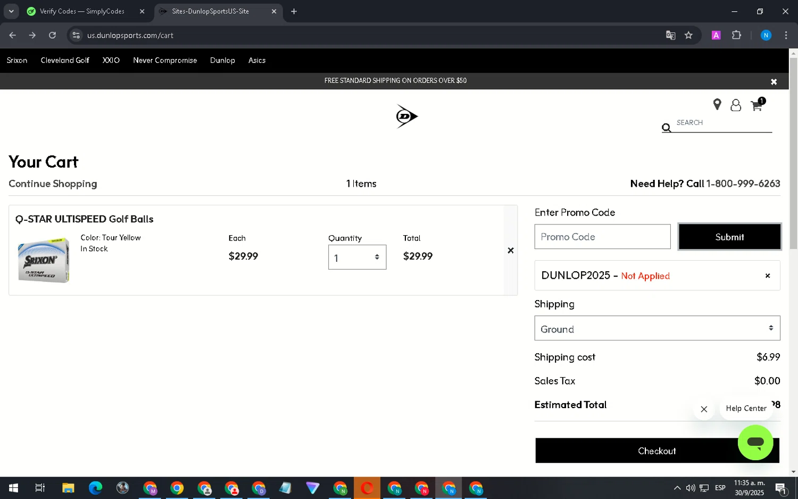Click the 1-800-999-6263 phone number

point(743,184)
